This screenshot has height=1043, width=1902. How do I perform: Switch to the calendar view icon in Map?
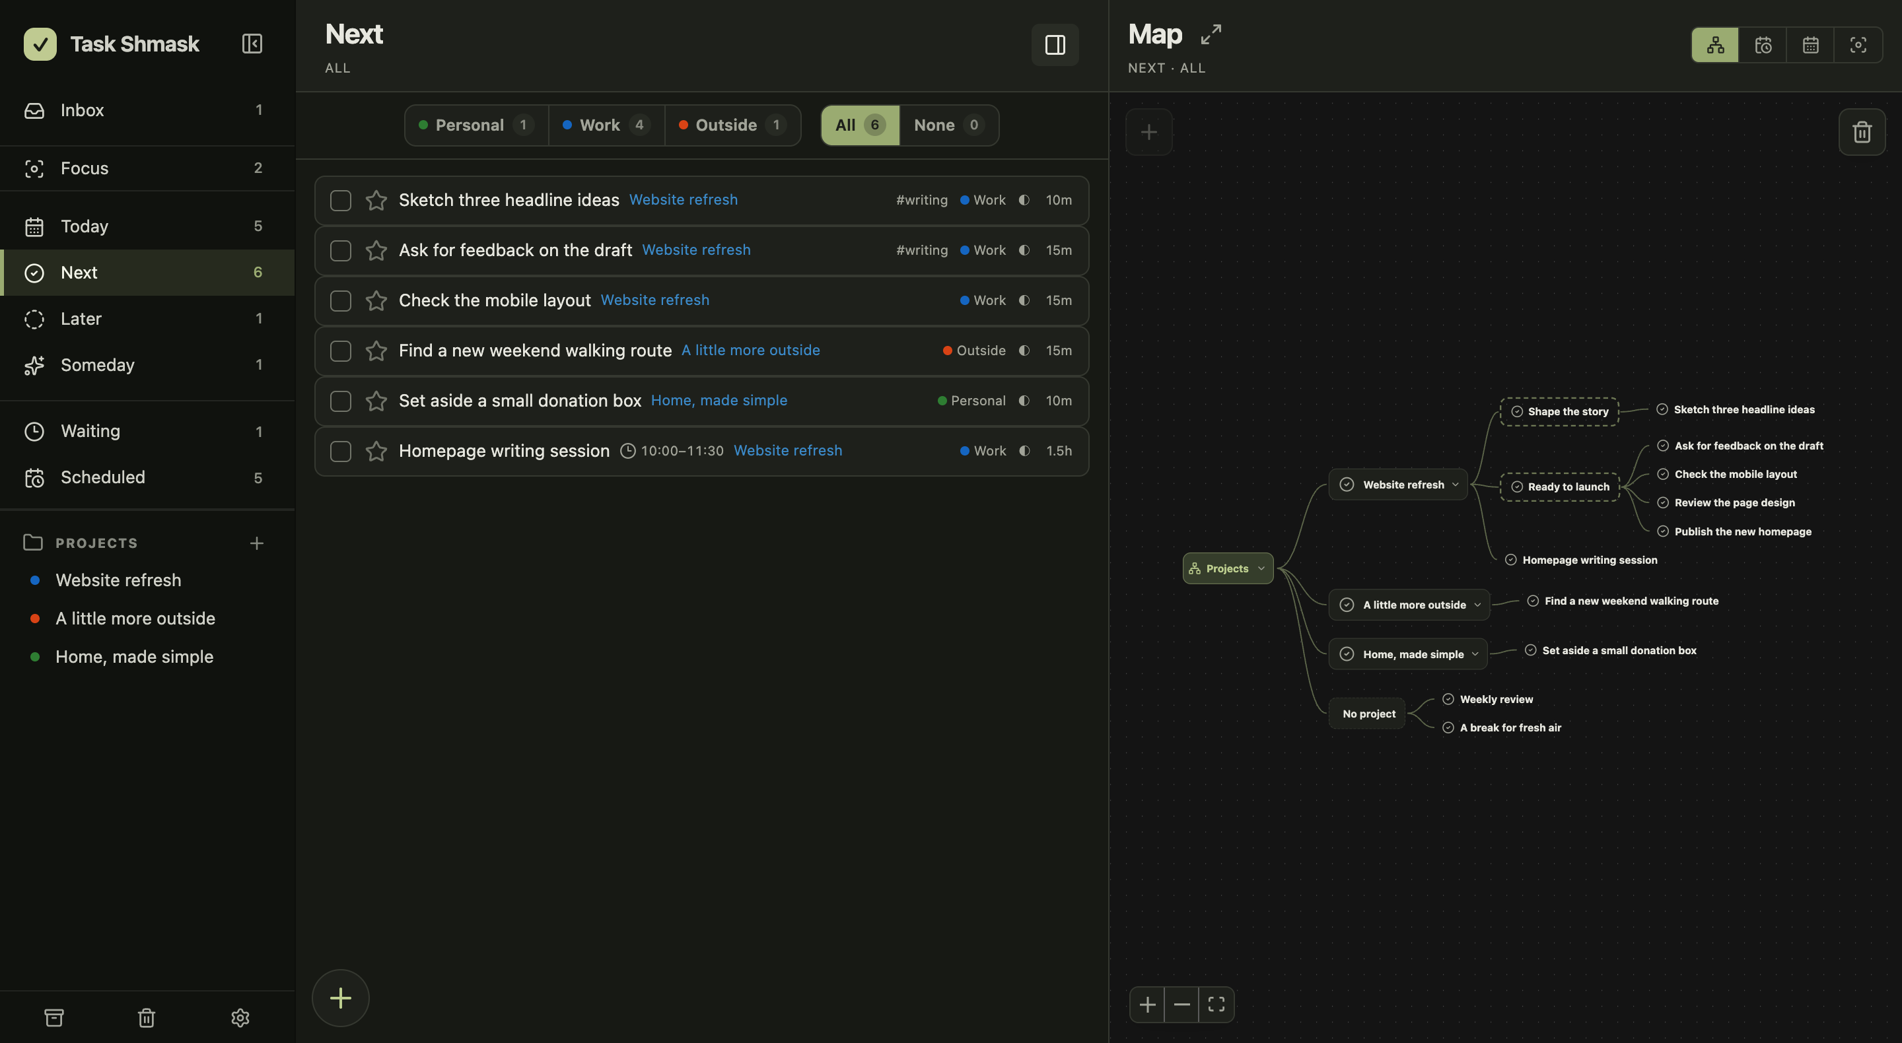click(x=1810, y=45)
